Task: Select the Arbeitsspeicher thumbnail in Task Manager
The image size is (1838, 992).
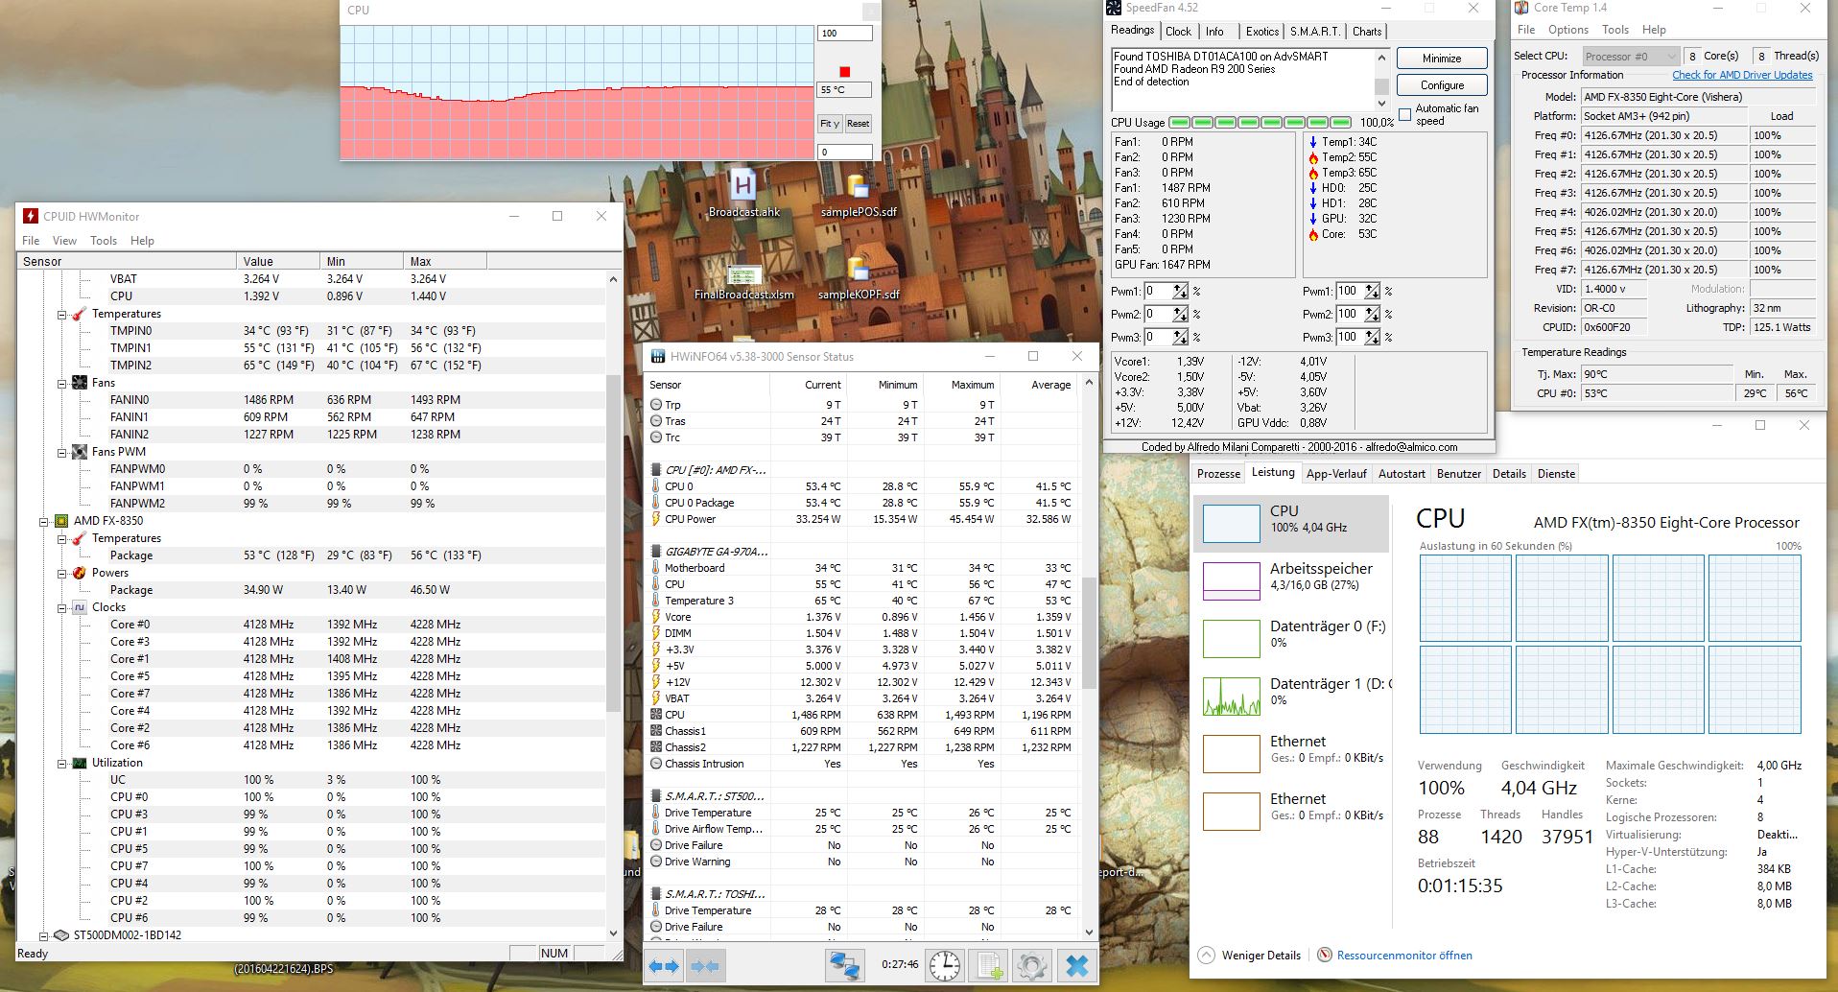Action: point(1231,581)
